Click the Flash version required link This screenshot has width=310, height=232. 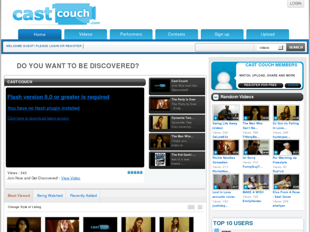pyautogui.click(x=58, y=97)
